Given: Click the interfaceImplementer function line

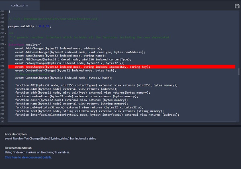Looking at the screenshot, I should [x=97, y=115].
